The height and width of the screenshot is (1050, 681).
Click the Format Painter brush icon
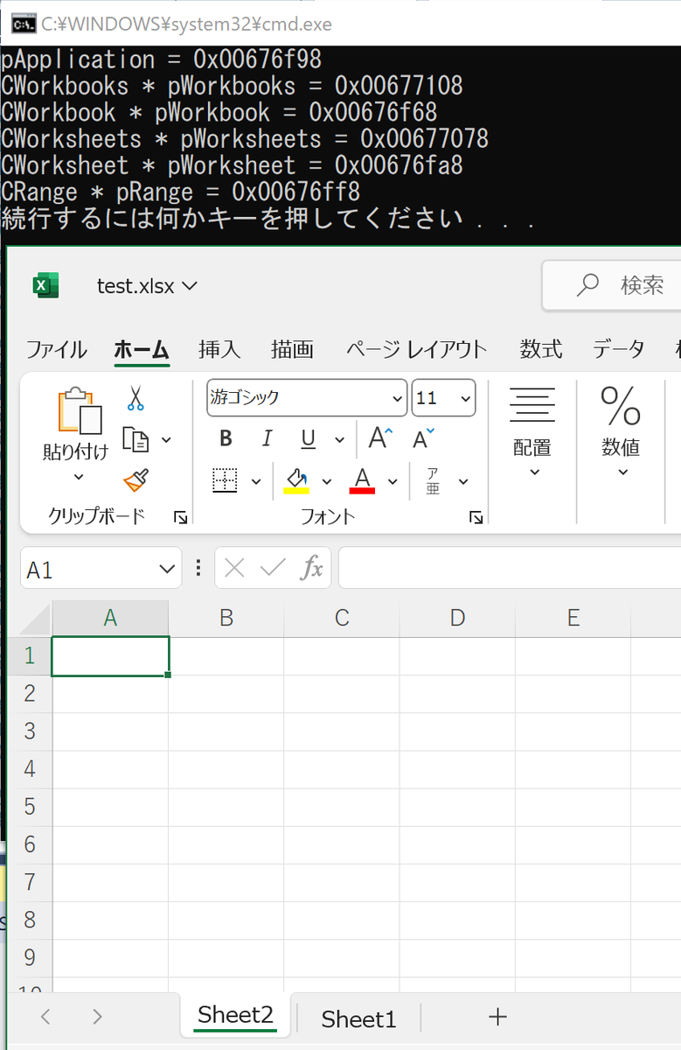point(136,479)
